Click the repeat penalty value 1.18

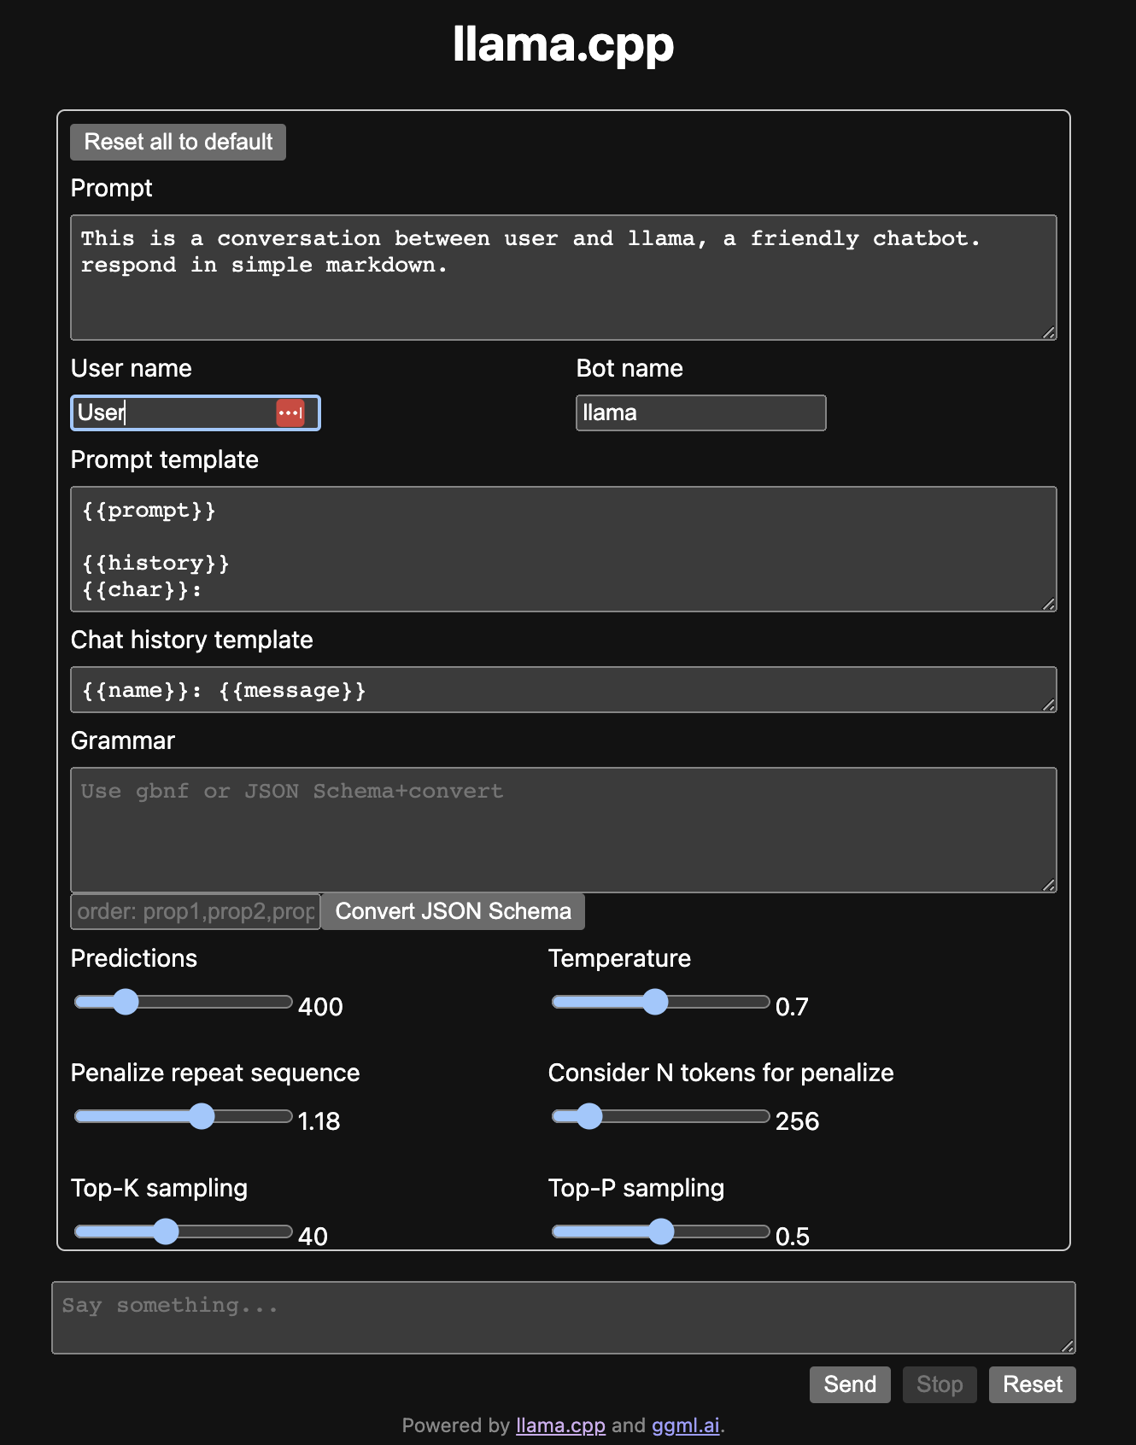319,1121
